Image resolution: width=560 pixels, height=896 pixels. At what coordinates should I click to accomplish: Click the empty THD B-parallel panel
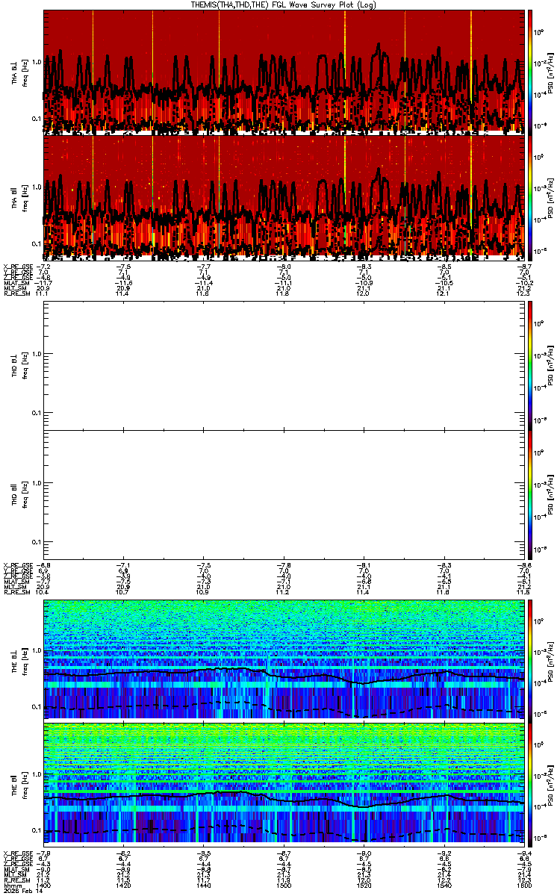point(284,494)
